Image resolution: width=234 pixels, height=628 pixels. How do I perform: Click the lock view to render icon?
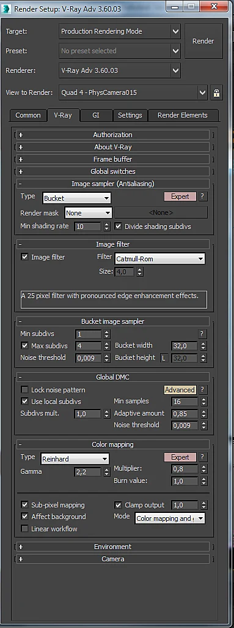(216, 93)
